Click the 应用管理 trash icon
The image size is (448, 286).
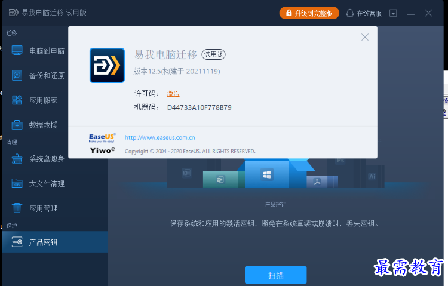coord(17,208)
